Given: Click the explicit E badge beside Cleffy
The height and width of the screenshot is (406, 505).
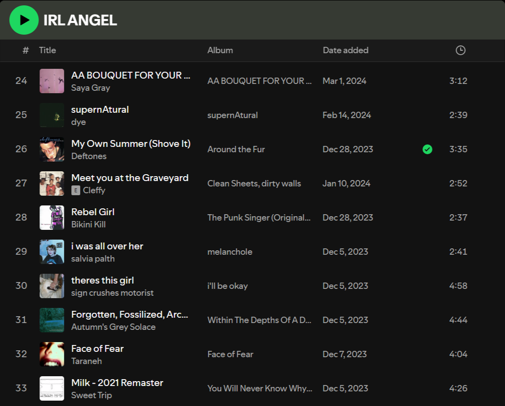Looking at the screenshot, I should pyautogui.click(x=75, y=190).
